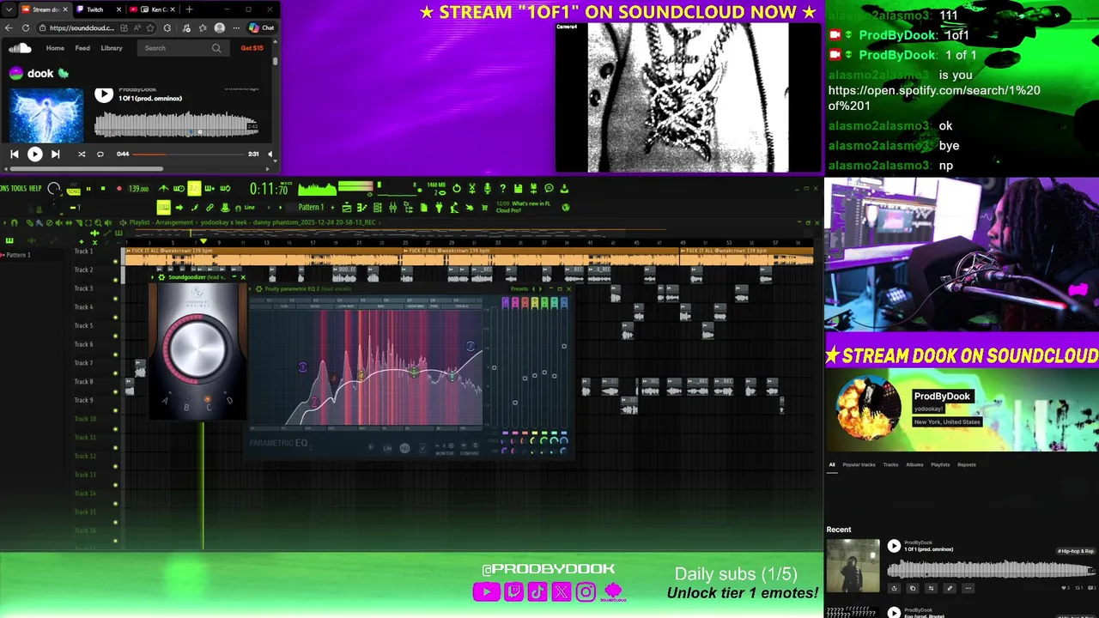The width and height of the screenshot is (1099, 618).
Task: Open the browser profile avatar
Action: pos(220,27)
